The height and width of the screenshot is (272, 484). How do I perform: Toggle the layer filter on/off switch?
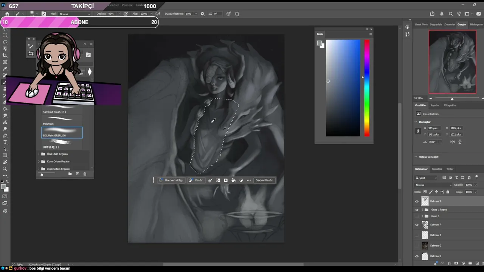(x=476, y=177)
